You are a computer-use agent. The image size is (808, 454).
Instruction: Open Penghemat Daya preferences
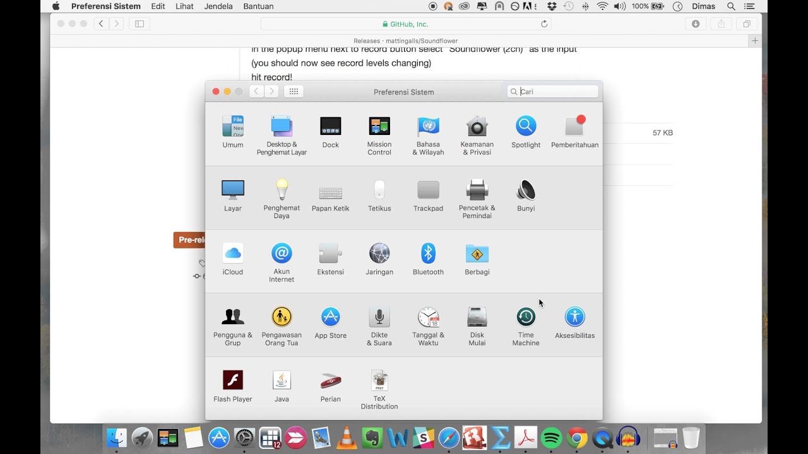tap(282, 199)
